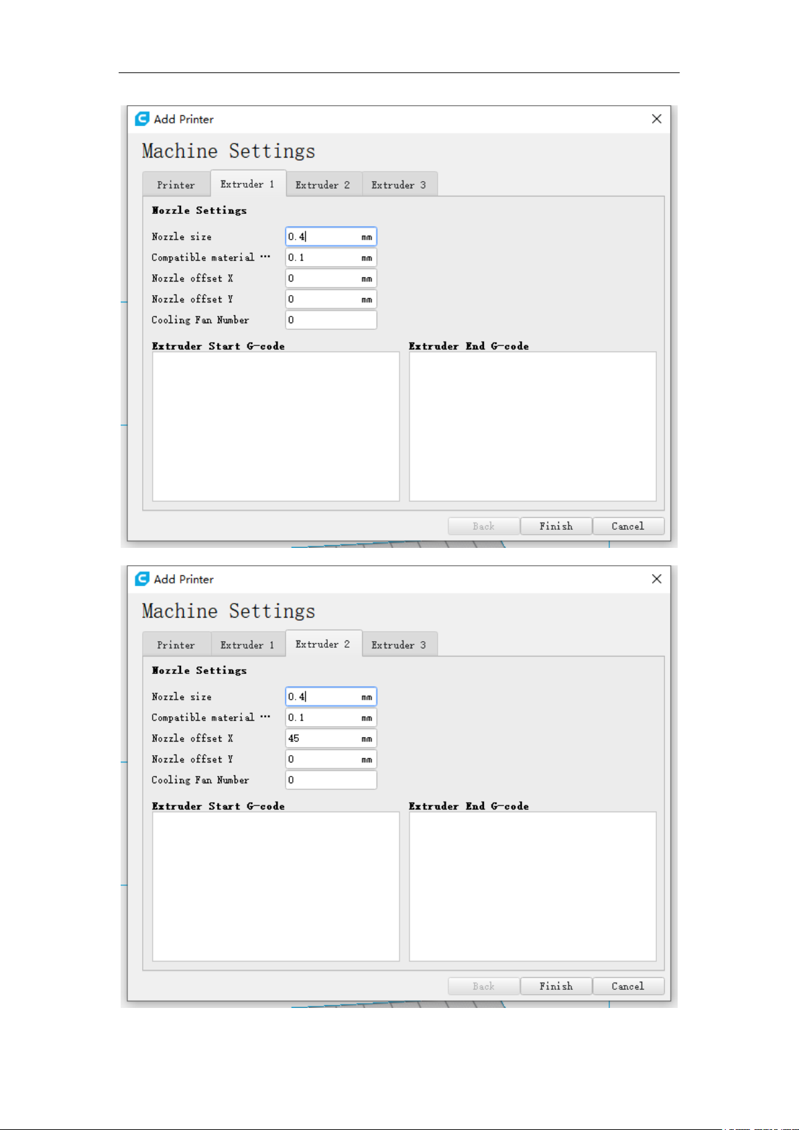
Task: Select Extruder 2 tab in lower dialog
Action: (324, 643)
